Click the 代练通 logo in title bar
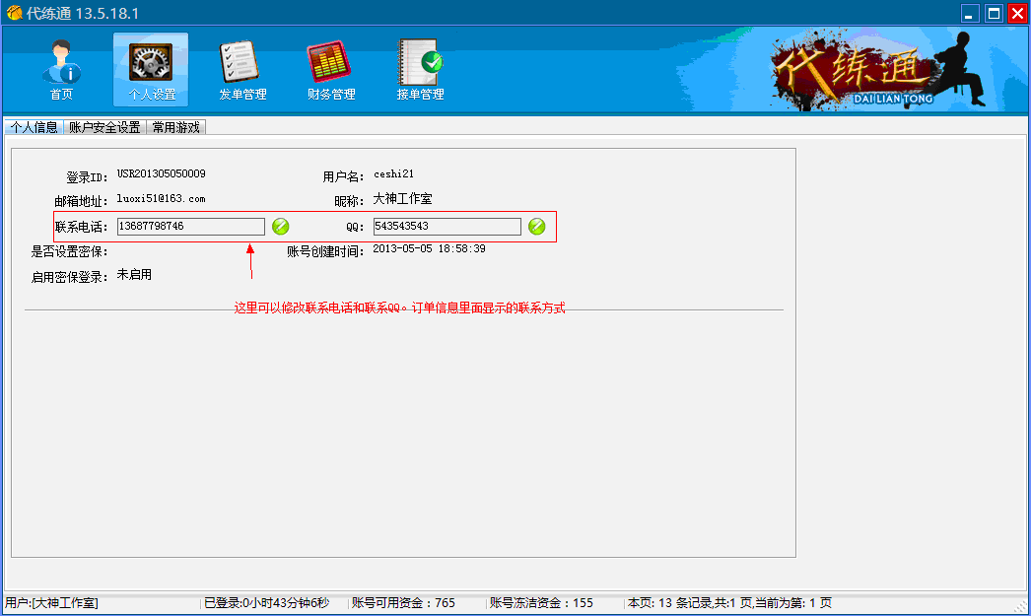Screen dimensions: 1031x616 (14, 13)
